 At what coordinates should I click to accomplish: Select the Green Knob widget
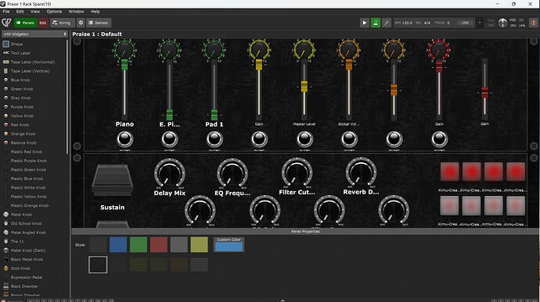point(22,89)
